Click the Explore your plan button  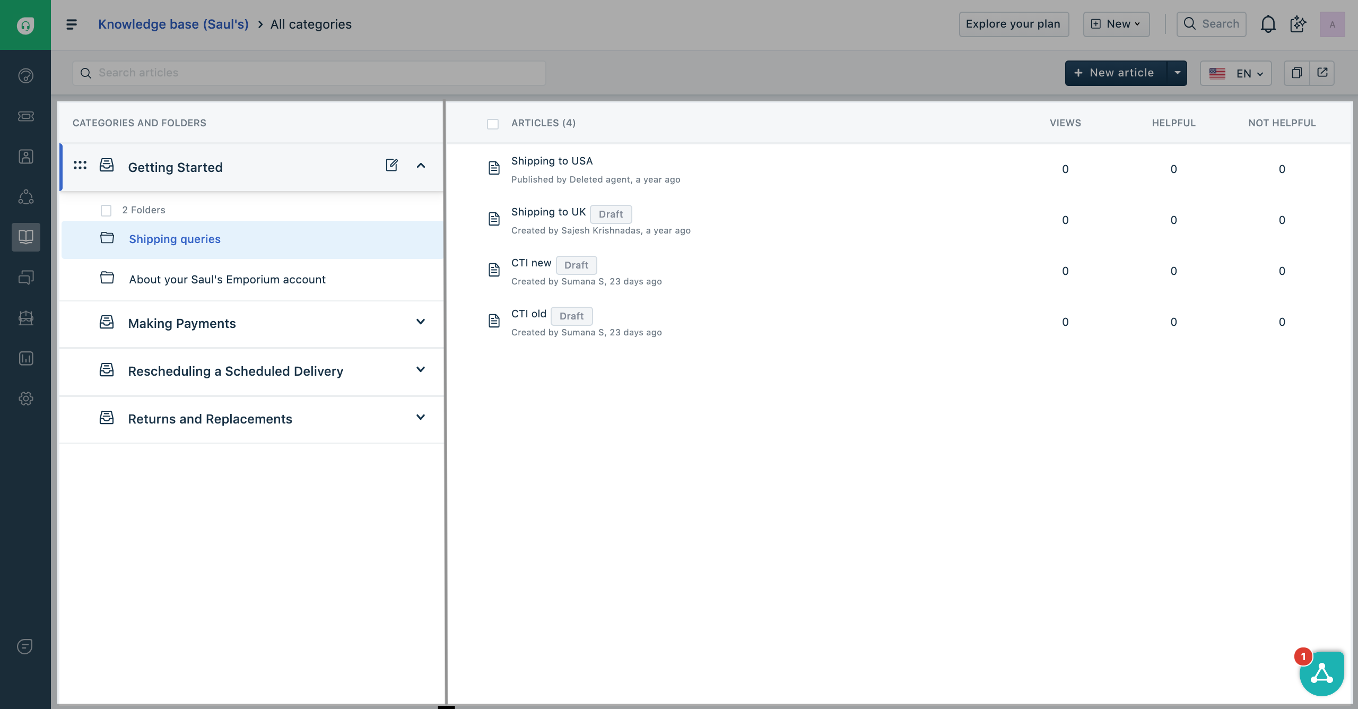click(x=1013, y=24)
